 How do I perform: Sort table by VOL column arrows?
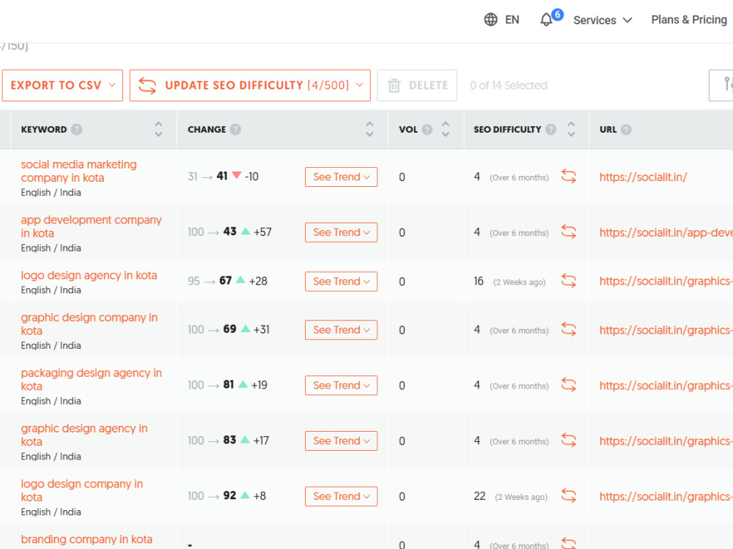(446, 129)
